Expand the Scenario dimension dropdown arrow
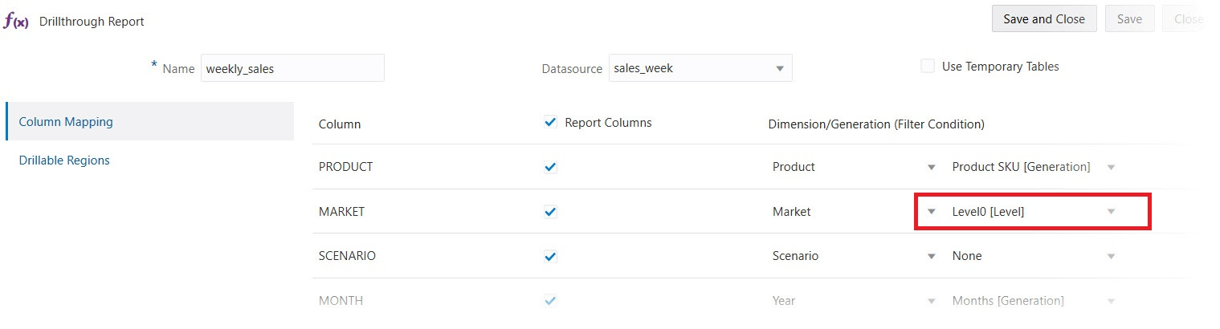 click(932, 257)
